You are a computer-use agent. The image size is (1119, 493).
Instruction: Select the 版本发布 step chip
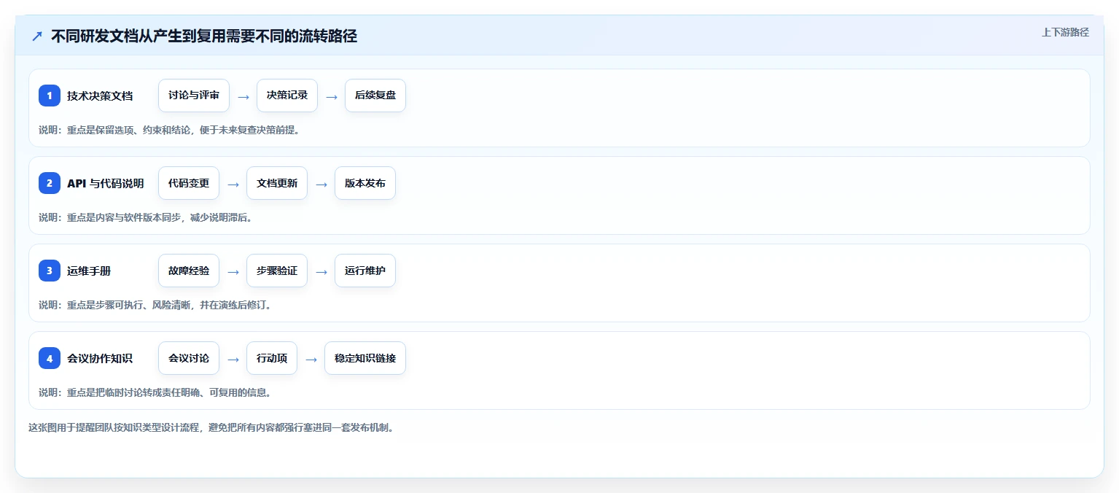[365, 183]
